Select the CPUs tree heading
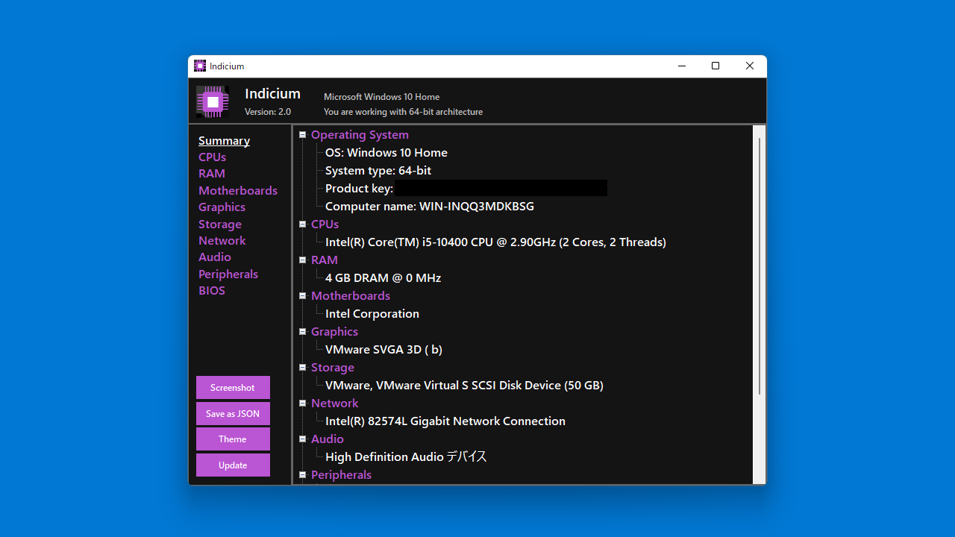Image resolution: width=955 pixels, height=537 pixels. pos(325,224)
